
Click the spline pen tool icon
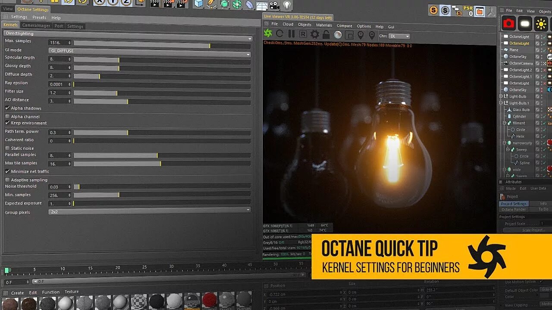pos(211,4)
